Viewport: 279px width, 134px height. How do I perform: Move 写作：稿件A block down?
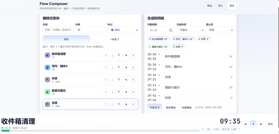click(112, 68)
